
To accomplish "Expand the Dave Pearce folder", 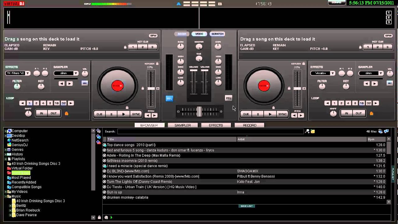I will coord(10,215).
